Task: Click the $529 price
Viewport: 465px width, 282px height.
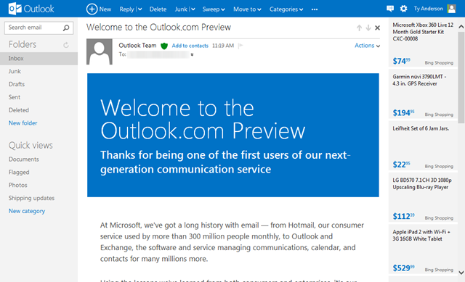Action: (403, 268)
